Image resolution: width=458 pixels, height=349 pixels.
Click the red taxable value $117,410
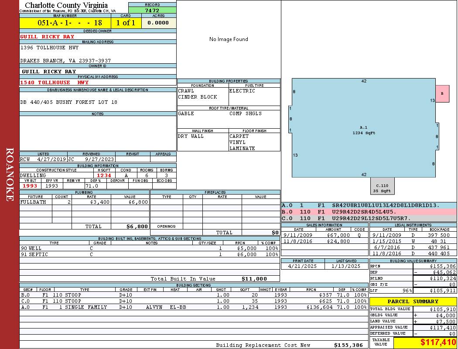point(425,343)
